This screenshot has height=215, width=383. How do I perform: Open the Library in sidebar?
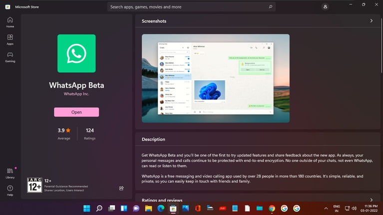pyautogui.click(x=10, y=173)
